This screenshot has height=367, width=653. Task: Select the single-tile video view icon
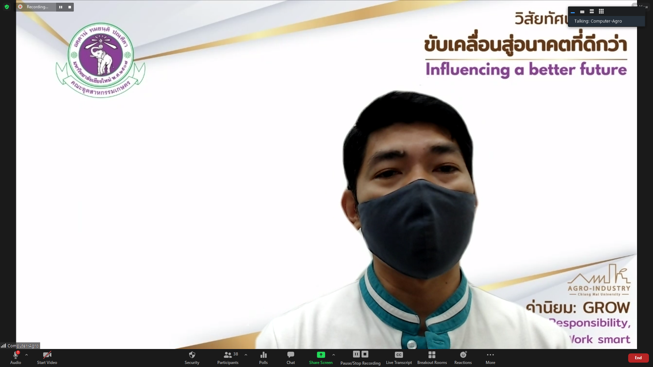582,12
